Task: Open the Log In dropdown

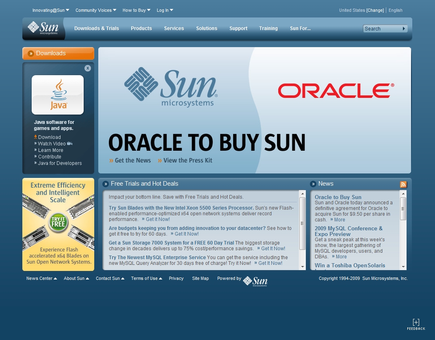Action: click(x=165, y=10)
